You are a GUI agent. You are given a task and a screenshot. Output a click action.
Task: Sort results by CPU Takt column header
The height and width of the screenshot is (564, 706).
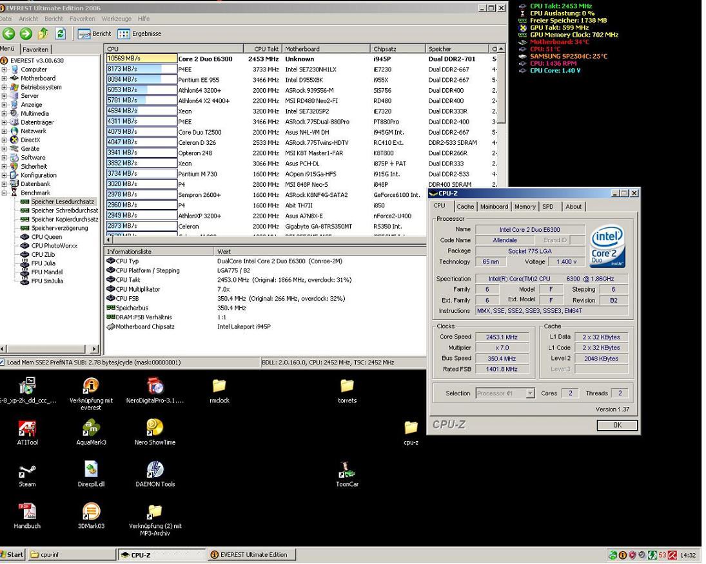pos(262,49)
